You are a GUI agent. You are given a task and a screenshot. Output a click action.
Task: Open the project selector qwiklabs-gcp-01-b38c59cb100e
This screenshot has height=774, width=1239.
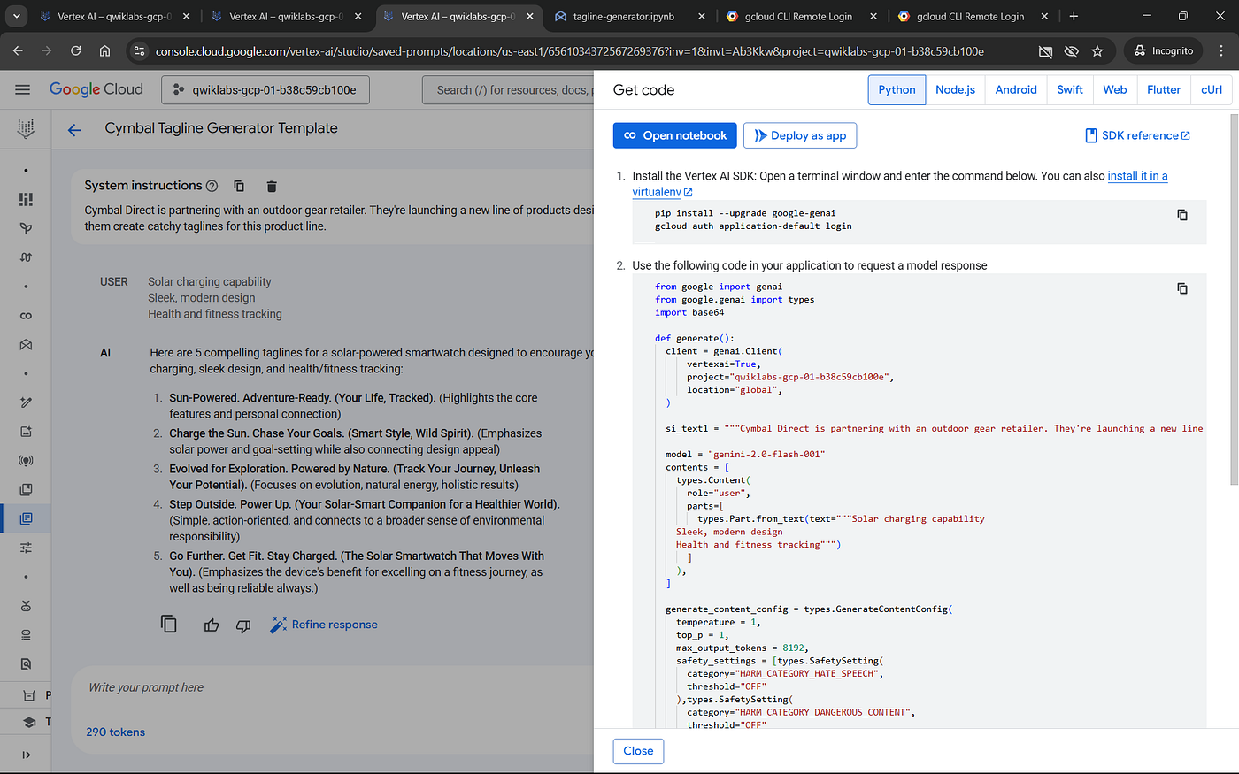[265, 89]
